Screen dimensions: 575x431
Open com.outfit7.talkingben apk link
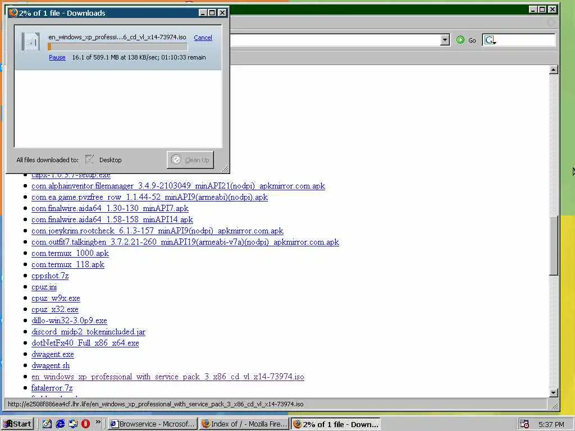(x=185, y=242)
